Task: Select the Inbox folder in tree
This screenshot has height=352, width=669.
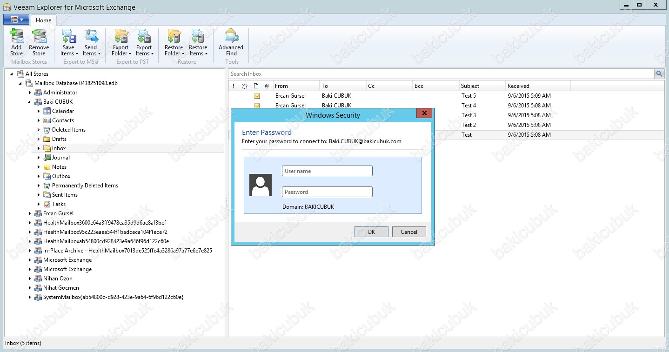Action: tap(59, 148)
